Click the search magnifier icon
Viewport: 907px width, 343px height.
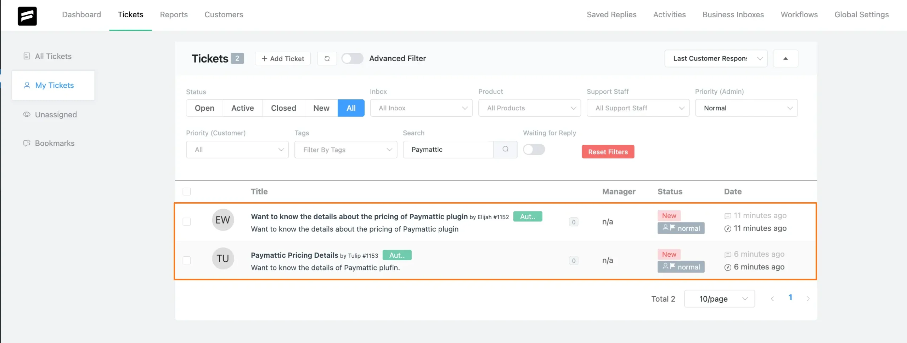click(x=505, y=149)
